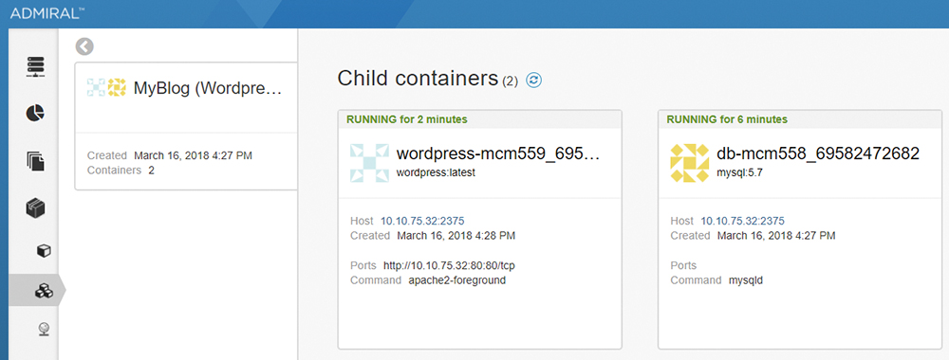Screen dimensions: 949x360
Task: Select the single container cube icon
Action: [x=44, y=251]
